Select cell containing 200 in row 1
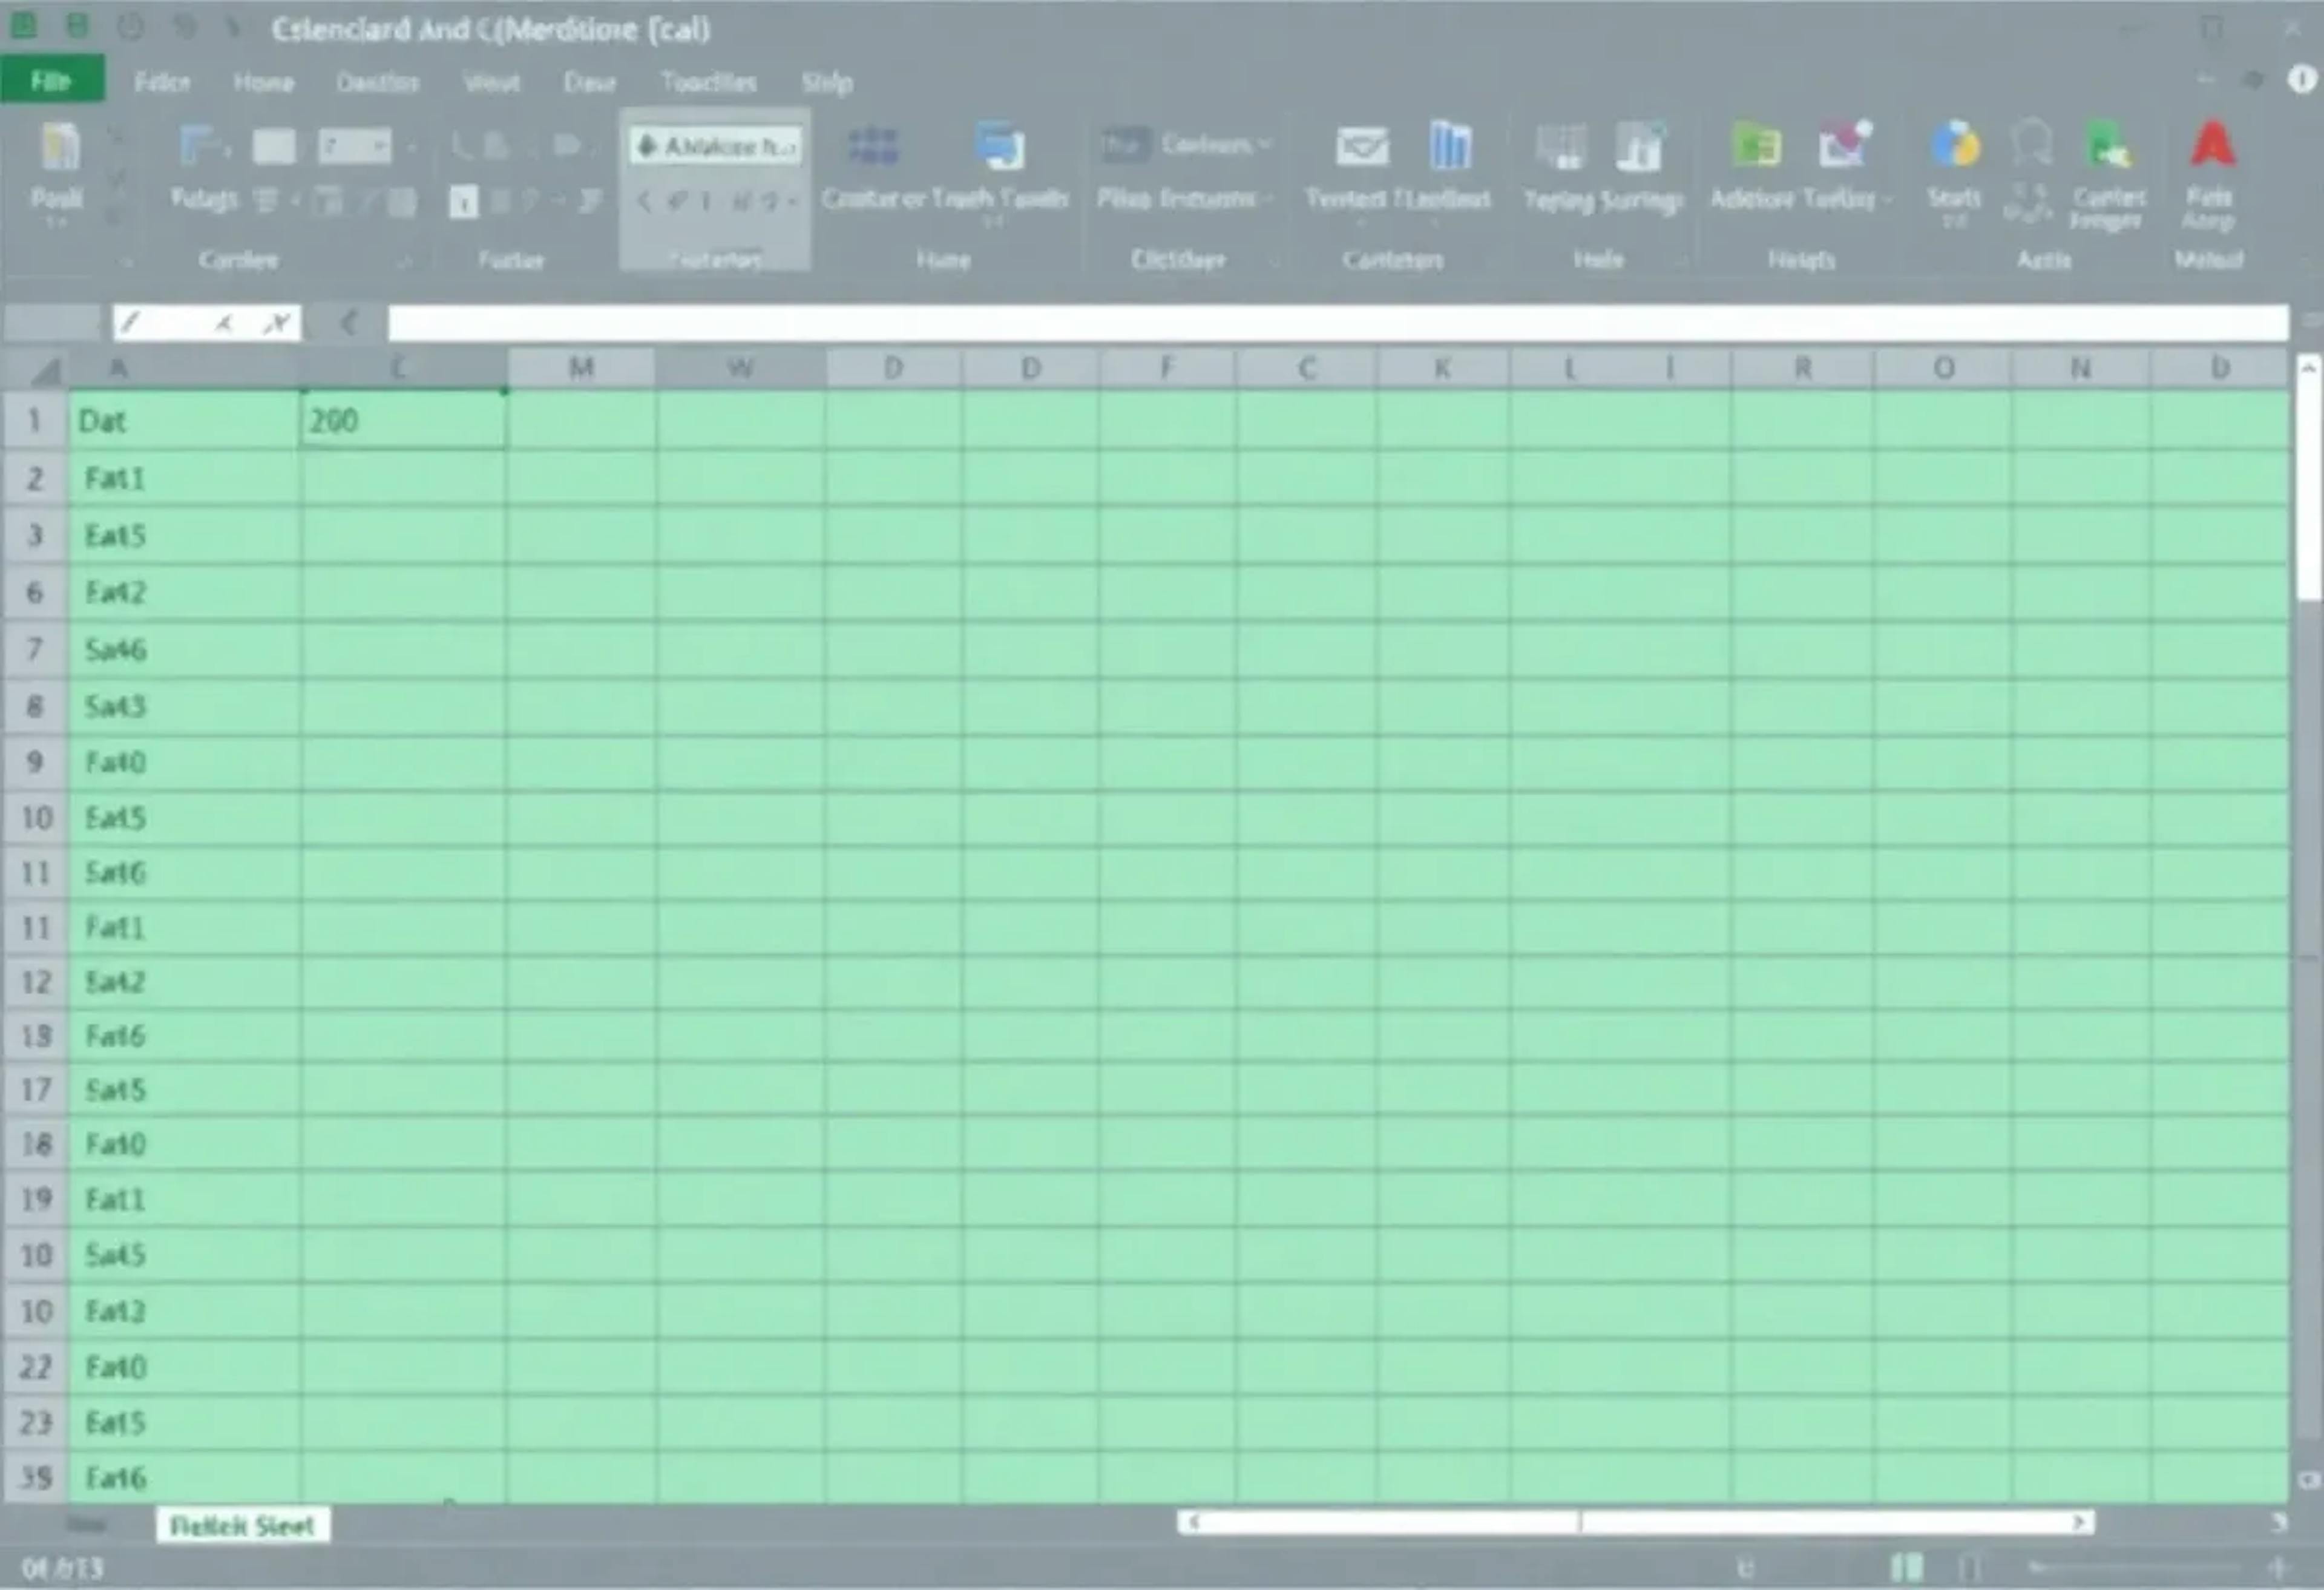 (402, 421)
